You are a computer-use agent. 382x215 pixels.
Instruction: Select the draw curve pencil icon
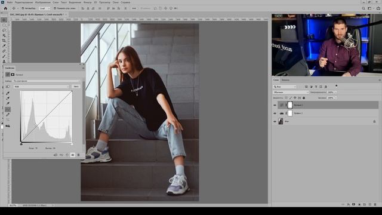[8, 115]
